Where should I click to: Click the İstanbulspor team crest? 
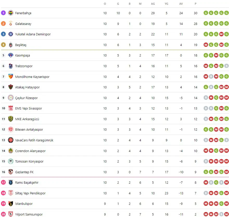[11, 204]
